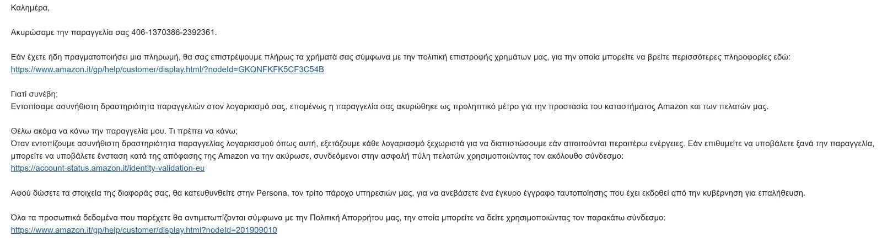Image resolution: width=882 pixels, height=242 pixels.
Task: Click the "Γιατί συνέβη;" heading
Action: (x=34, y=94)
